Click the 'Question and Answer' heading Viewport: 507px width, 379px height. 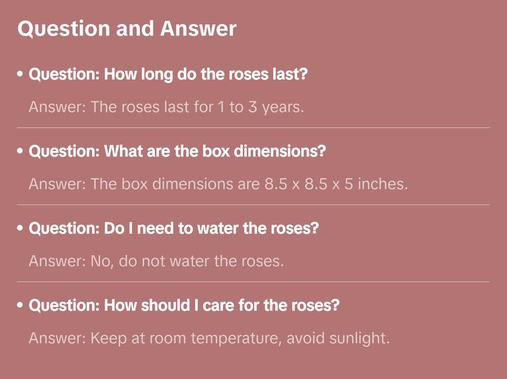(127, 29)
